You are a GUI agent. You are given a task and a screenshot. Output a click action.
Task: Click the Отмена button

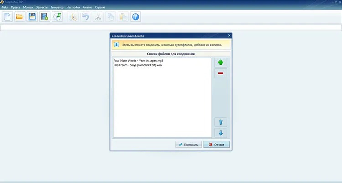(x=216, y=145)
